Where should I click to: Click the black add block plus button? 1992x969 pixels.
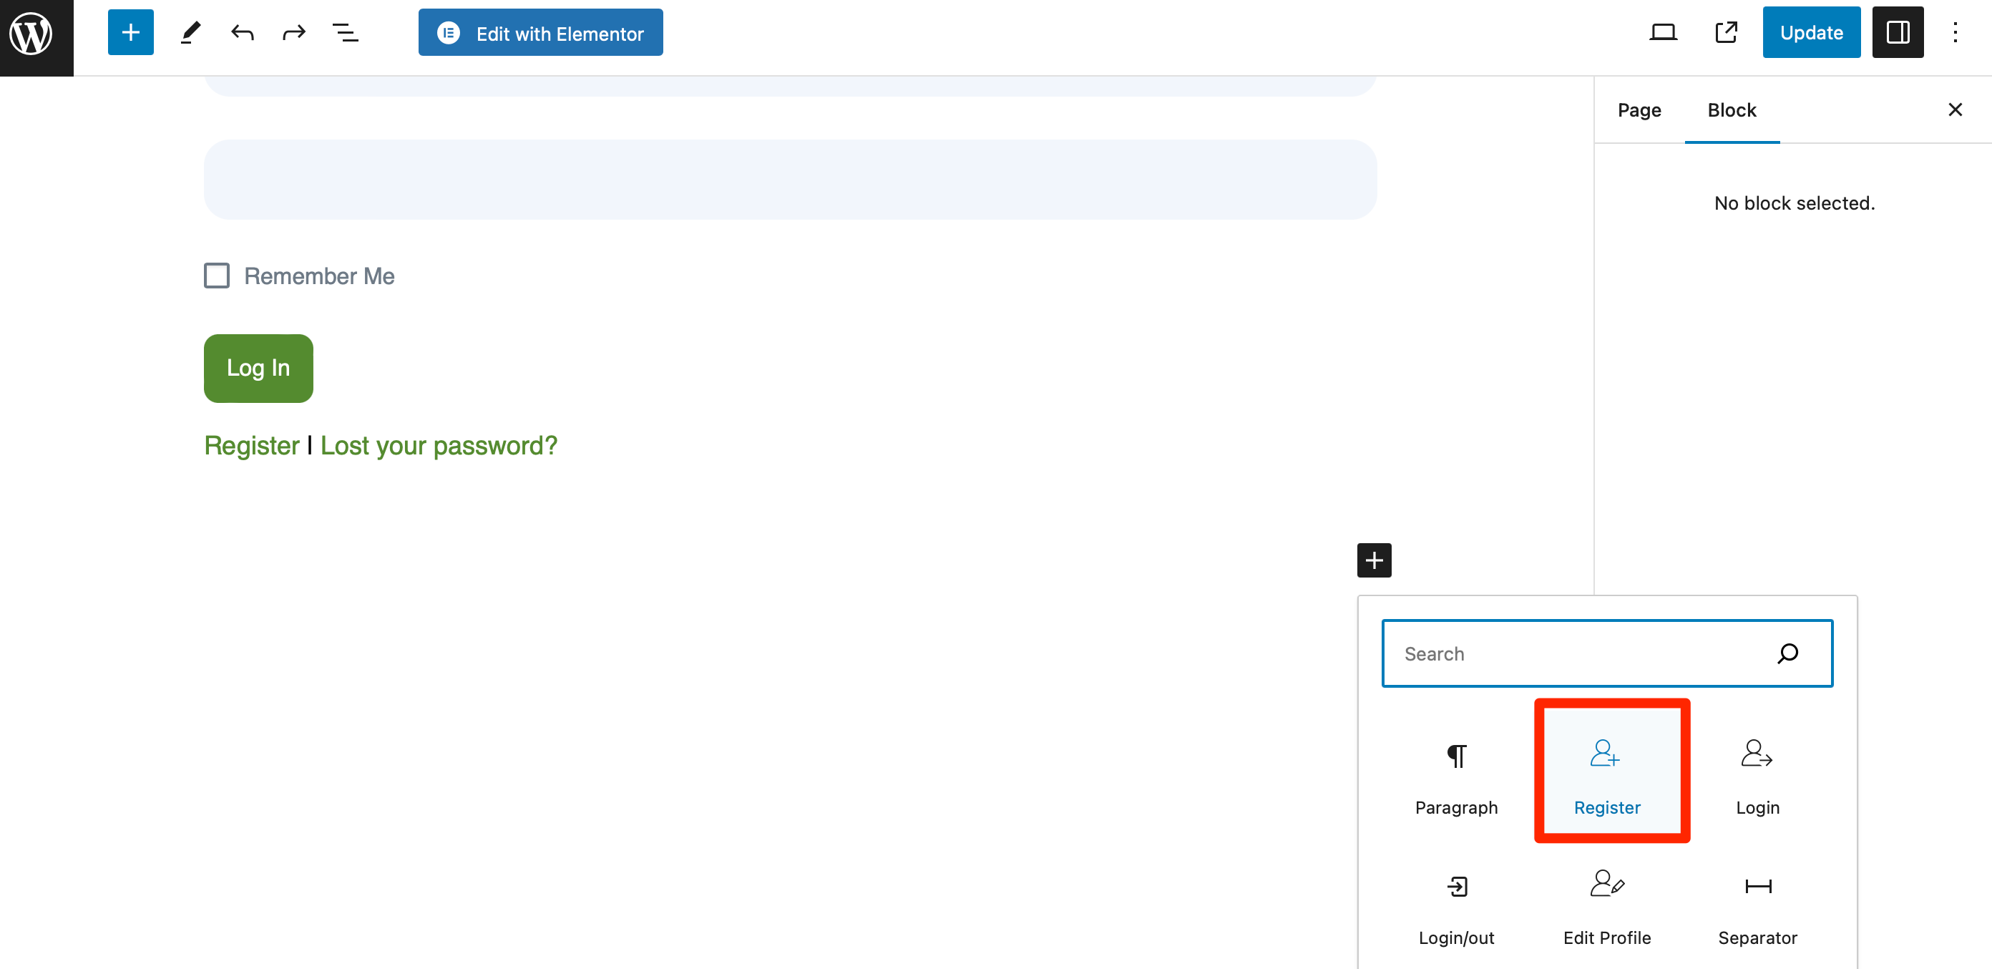[1374, 560]
